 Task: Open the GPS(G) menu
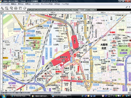coord(57,4)
